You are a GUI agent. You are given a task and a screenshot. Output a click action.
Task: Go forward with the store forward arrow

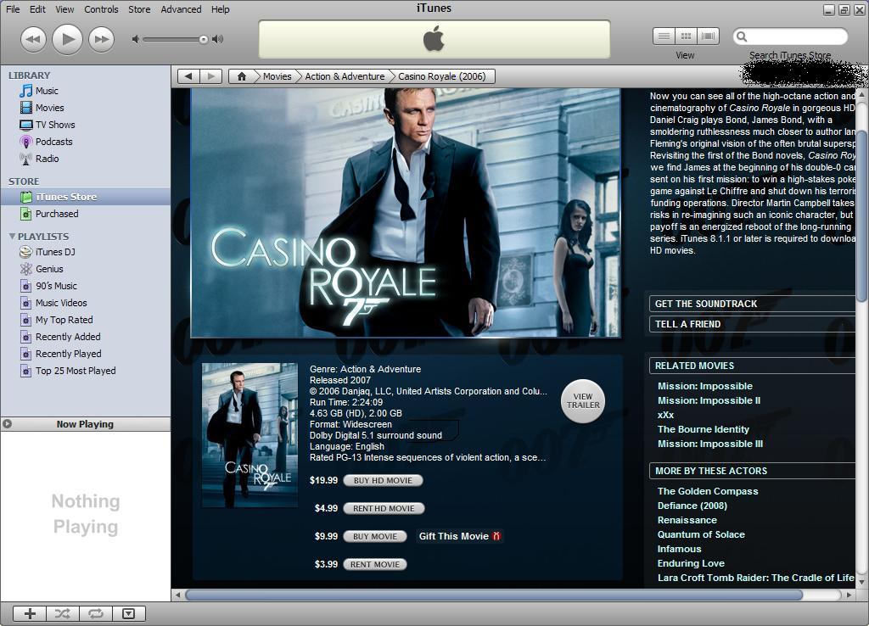[x=210, y=76]
